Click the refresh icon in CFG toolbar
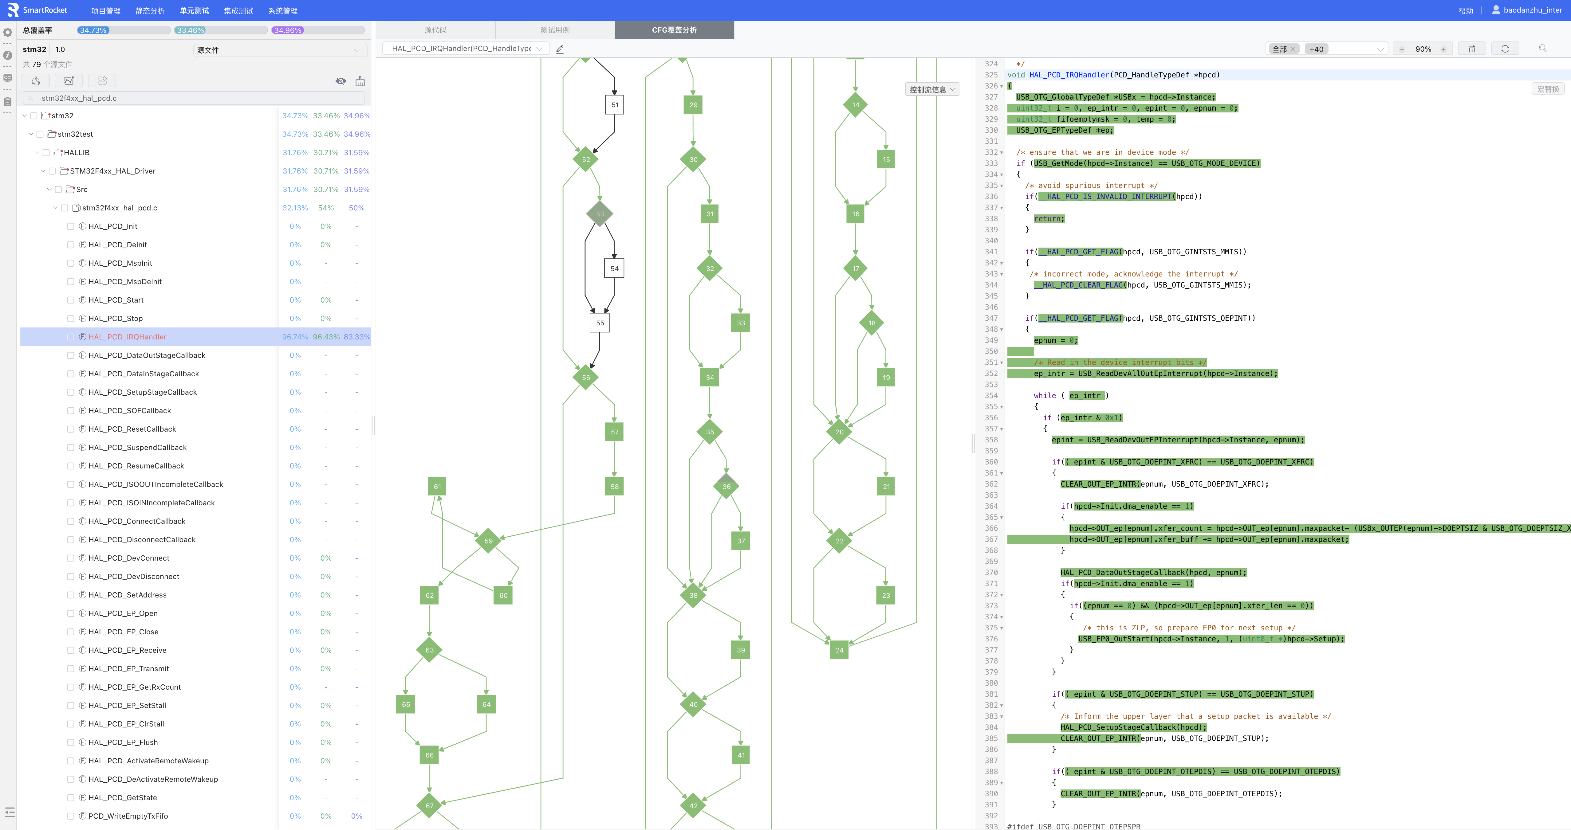 [1505, 49]
